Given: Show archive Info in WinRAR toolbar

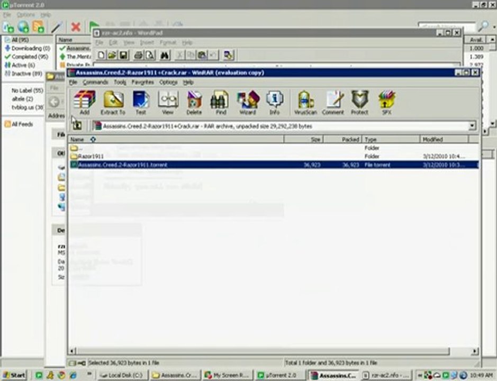Looking at the screenshot, I should [x=275, y=102].
